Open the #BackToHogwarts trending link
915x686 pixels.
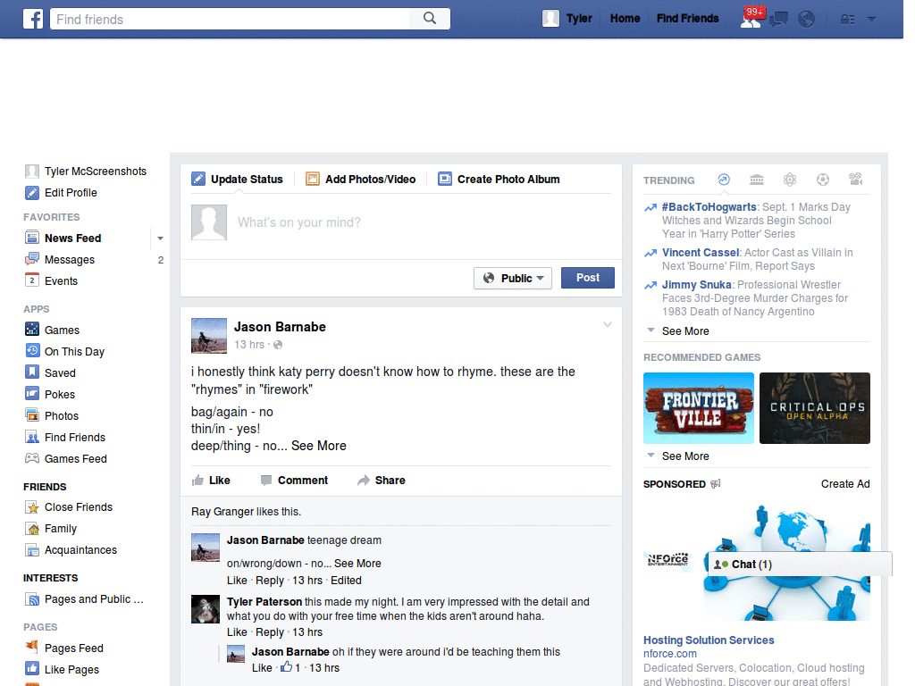tap(709, 207)
